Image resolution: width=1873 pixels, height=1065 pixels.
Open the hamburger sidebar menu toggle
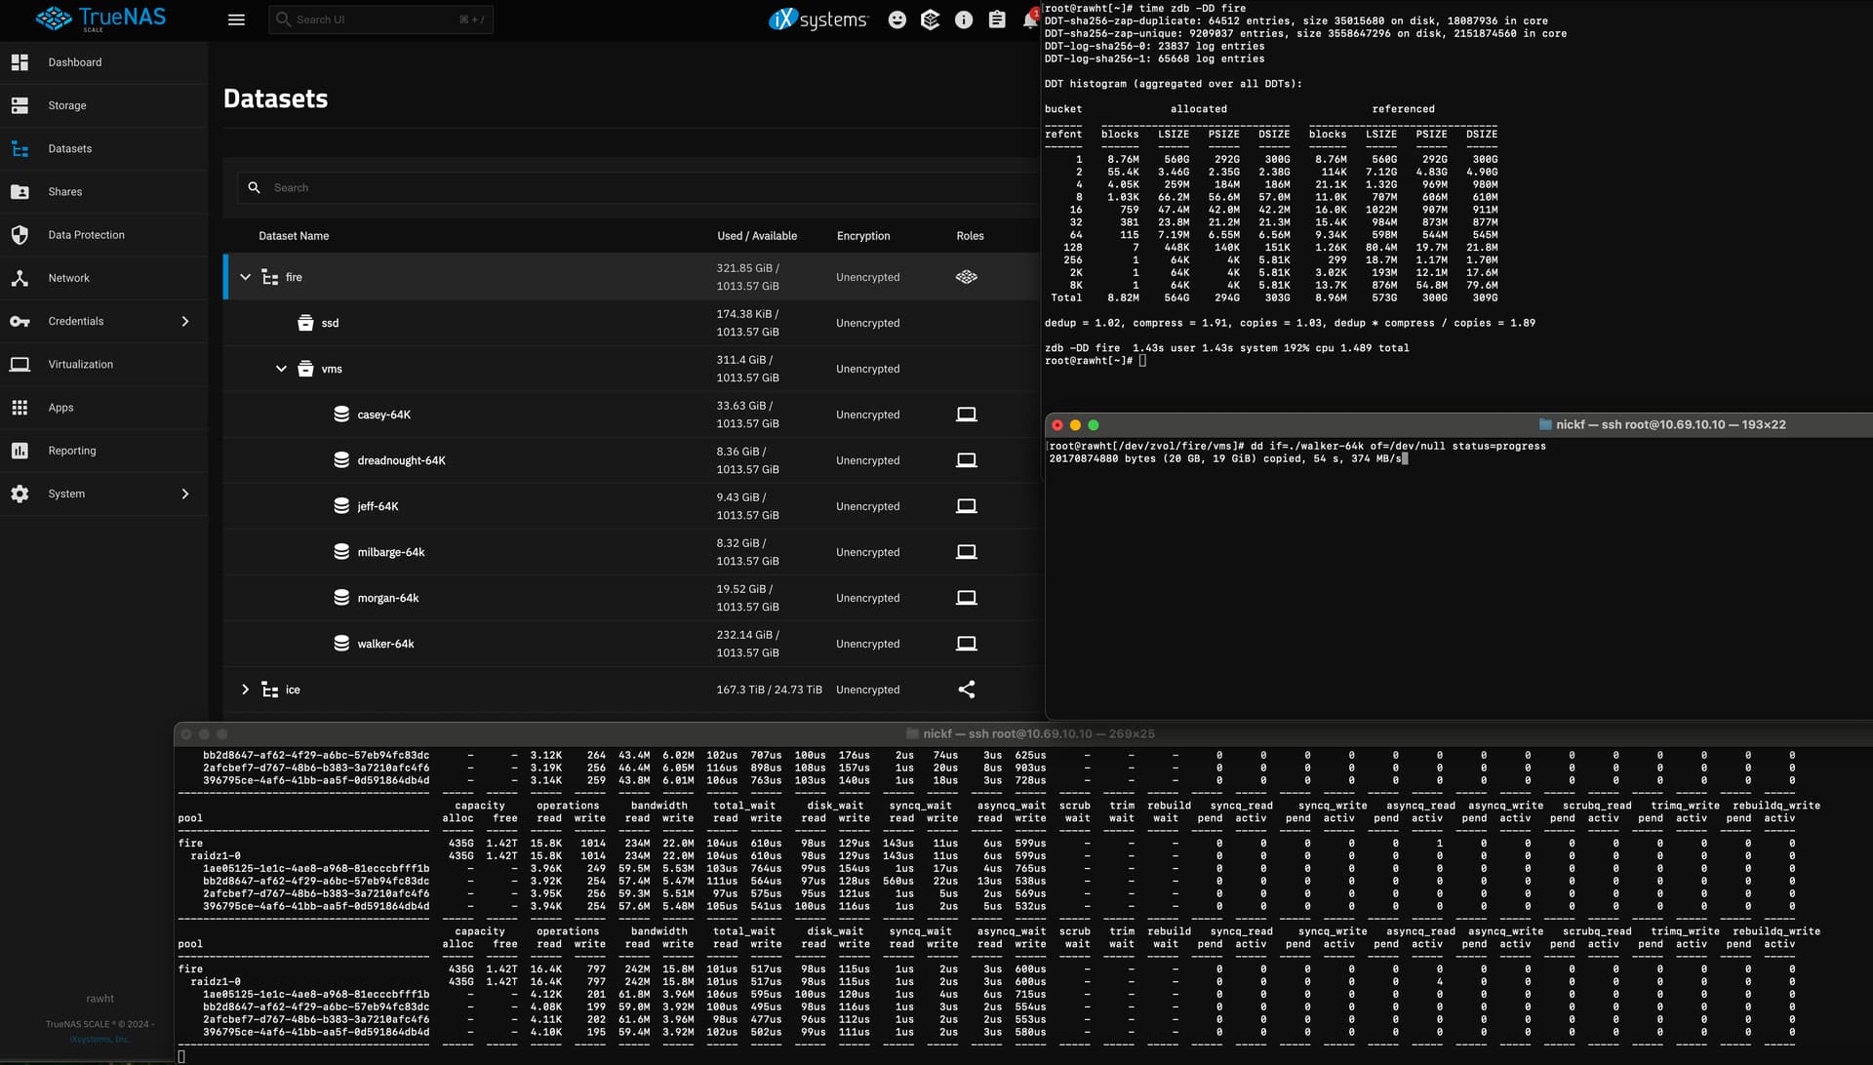pos(236,20)
